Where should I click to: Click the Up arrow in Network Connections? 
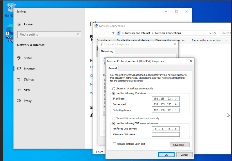point(113,33)
